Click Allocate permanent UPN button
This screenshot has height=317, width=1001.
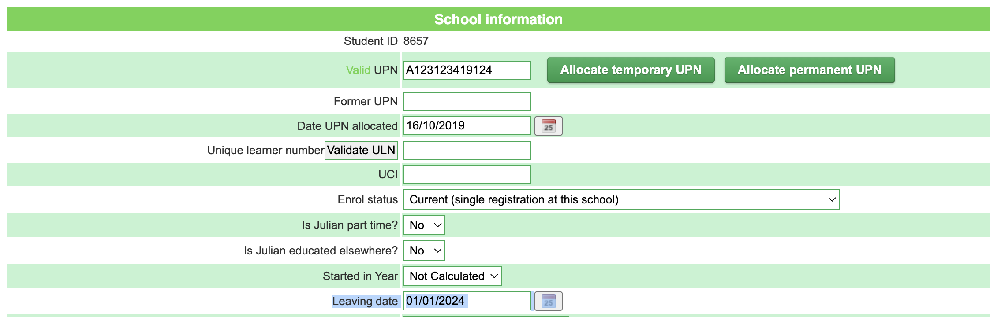pos(809,70)
